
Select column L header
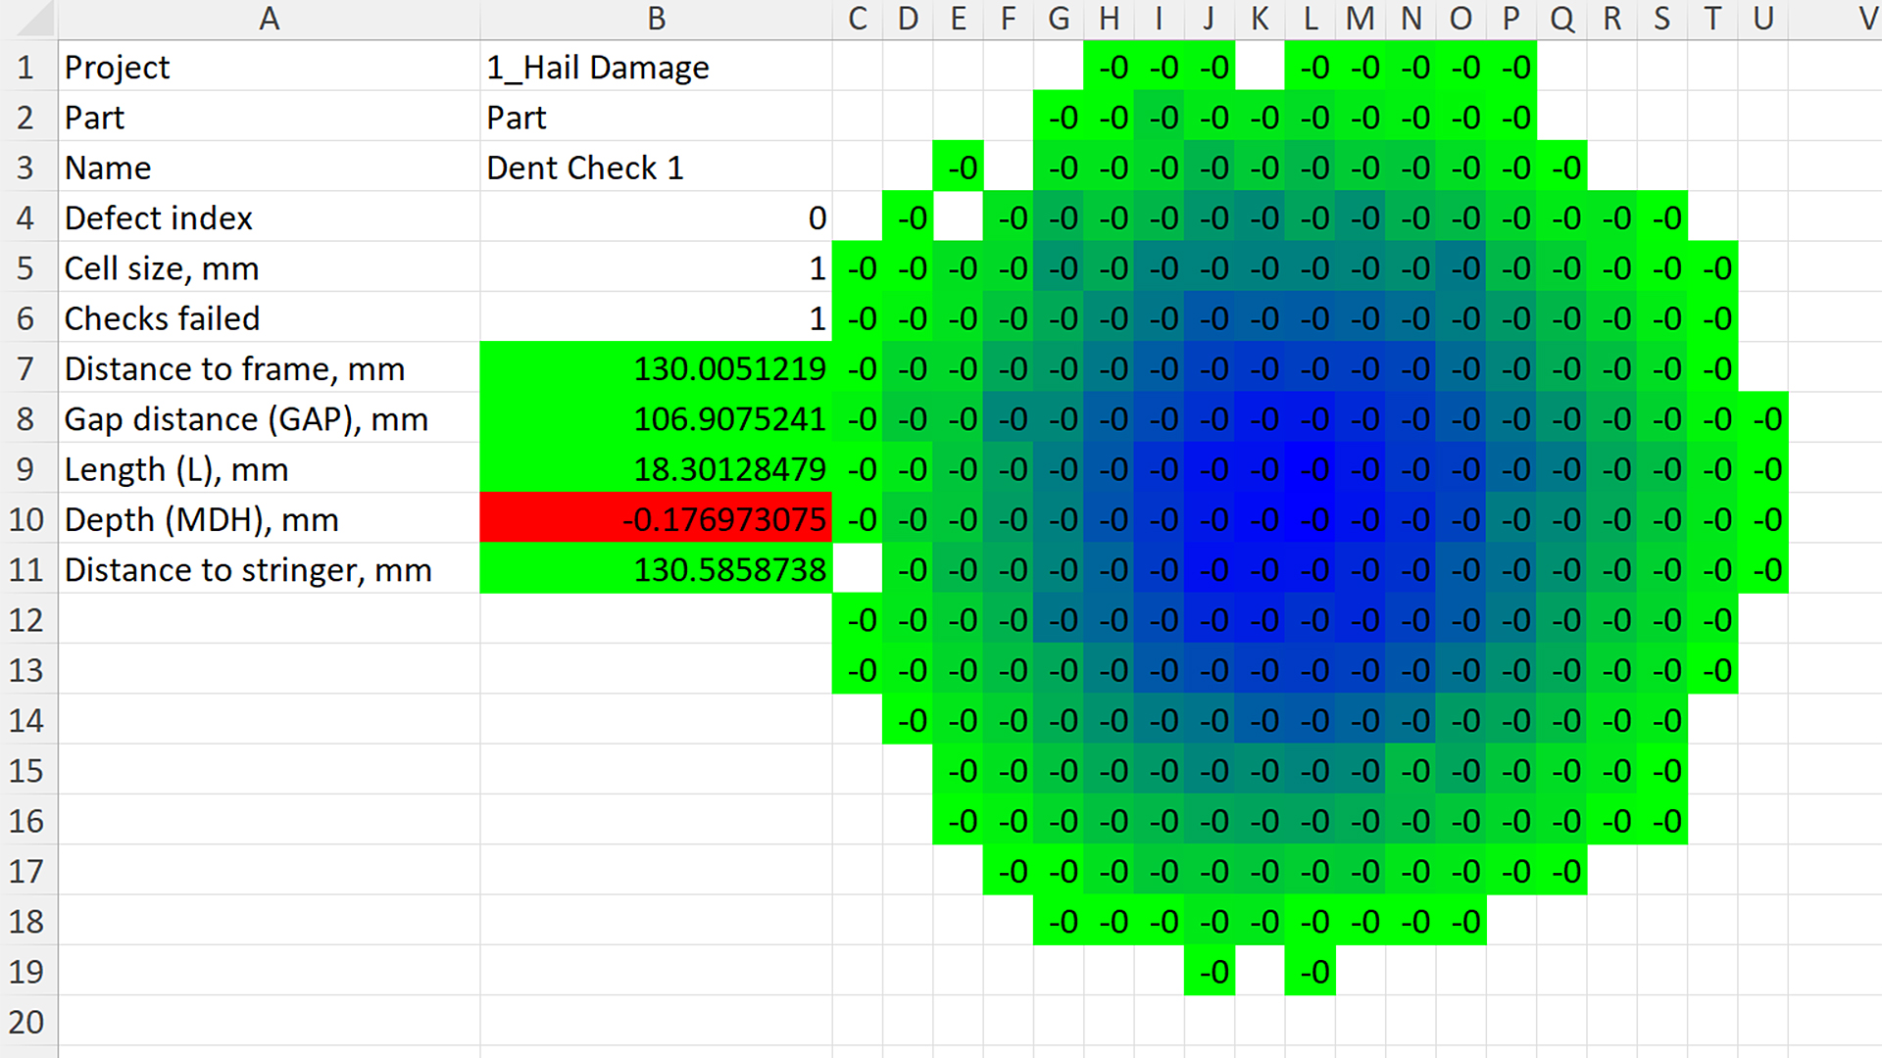[1310, 19]
